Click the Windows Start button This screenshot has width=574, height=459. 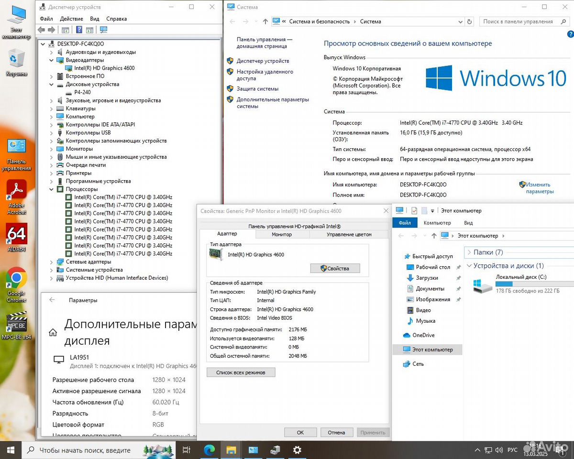pos(11,450)
